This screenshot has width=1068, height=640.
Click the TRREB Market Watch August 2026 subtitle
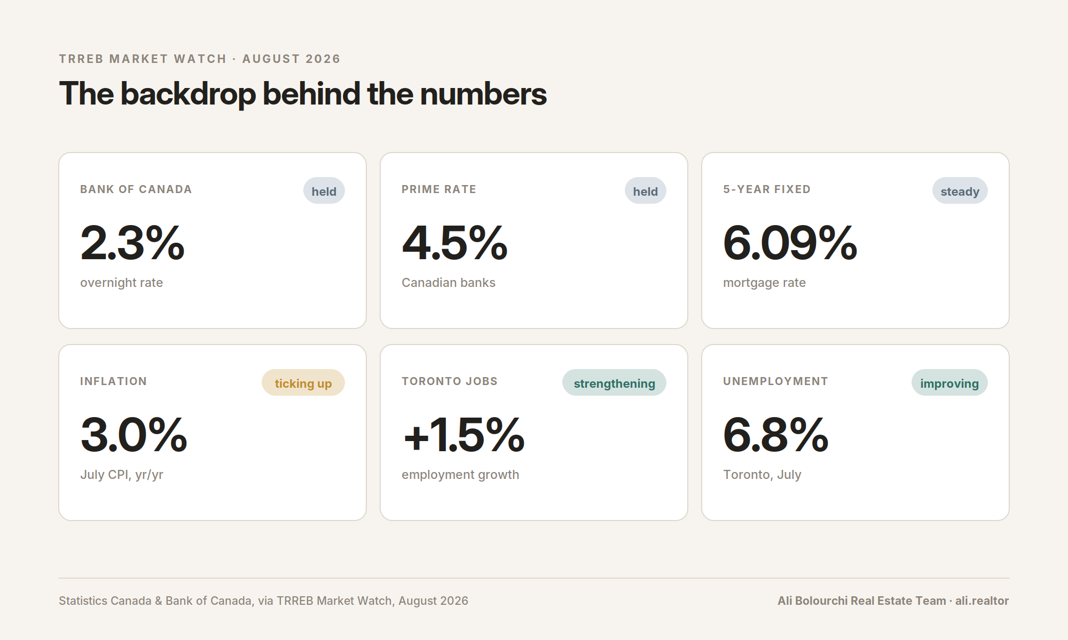(200, 59)
